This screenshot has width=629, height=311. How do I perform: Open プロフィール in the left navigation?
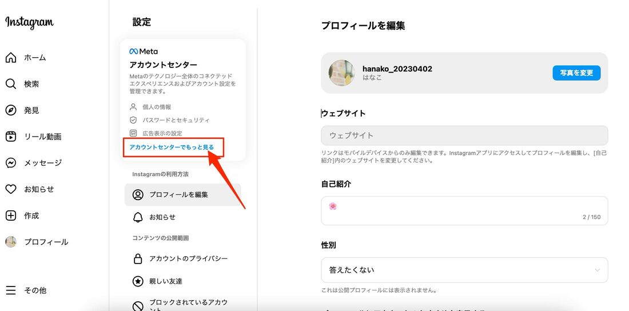coord(46,242)
